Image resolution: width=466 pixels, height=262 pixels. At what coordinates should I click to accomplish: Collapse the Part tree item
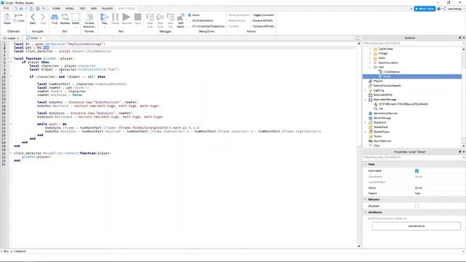(370, 68)
